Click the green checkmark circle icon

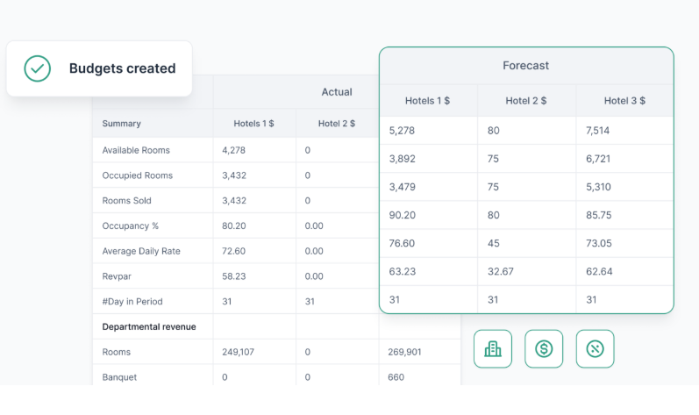point(38,68)
